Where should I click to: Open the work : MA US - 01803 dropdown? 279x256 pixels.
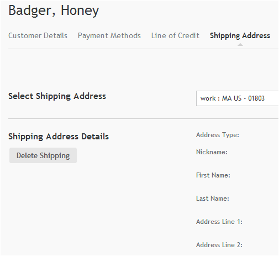[x=238, y=98]
